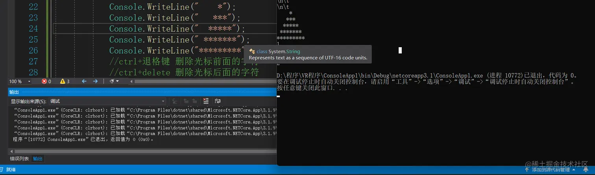Click the 输出 panel title bar
The height and width of the screenshot is (175, 595).
pos(142,92)
